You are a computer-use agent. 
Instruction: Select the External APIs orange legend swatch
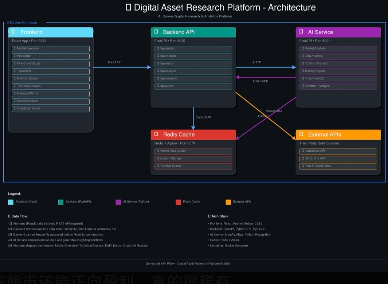click(x=228, y=202)
